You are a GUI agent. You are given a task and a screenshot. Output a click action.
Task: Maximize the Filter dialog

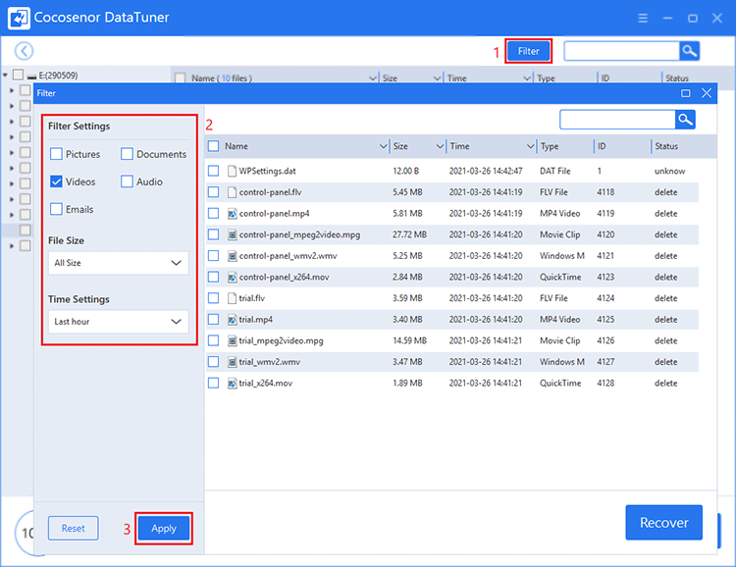pyautogui.click(x=685, y=93)
